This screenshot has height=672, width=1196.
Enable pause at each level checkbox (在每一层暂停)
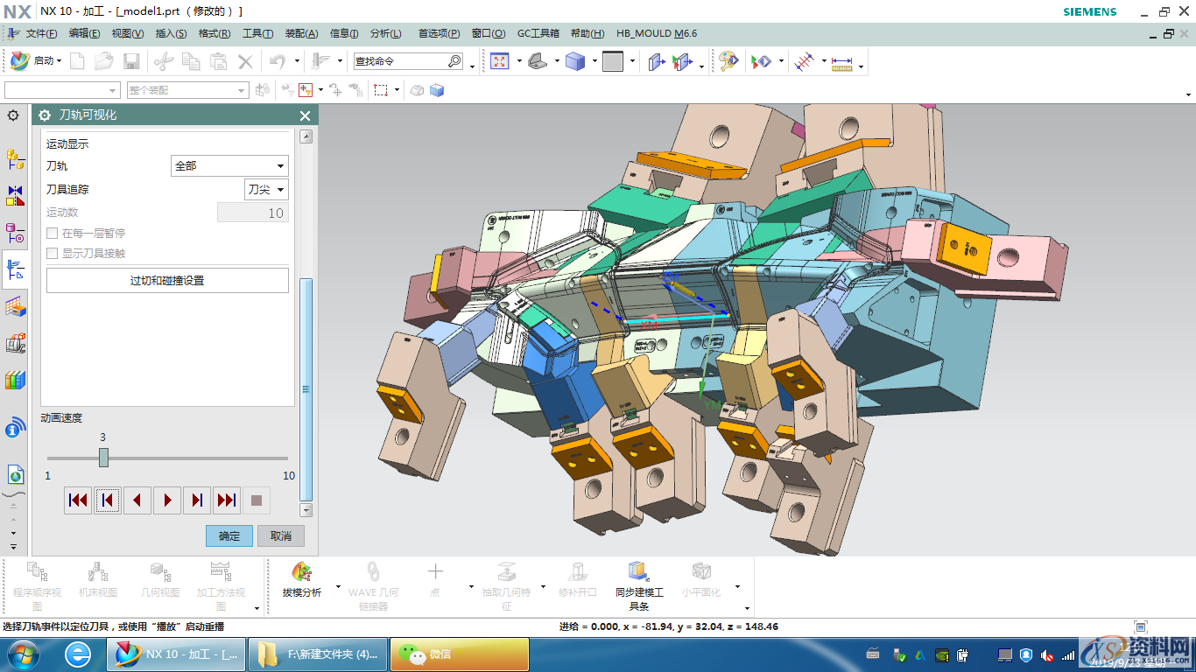tap(53, 234)
